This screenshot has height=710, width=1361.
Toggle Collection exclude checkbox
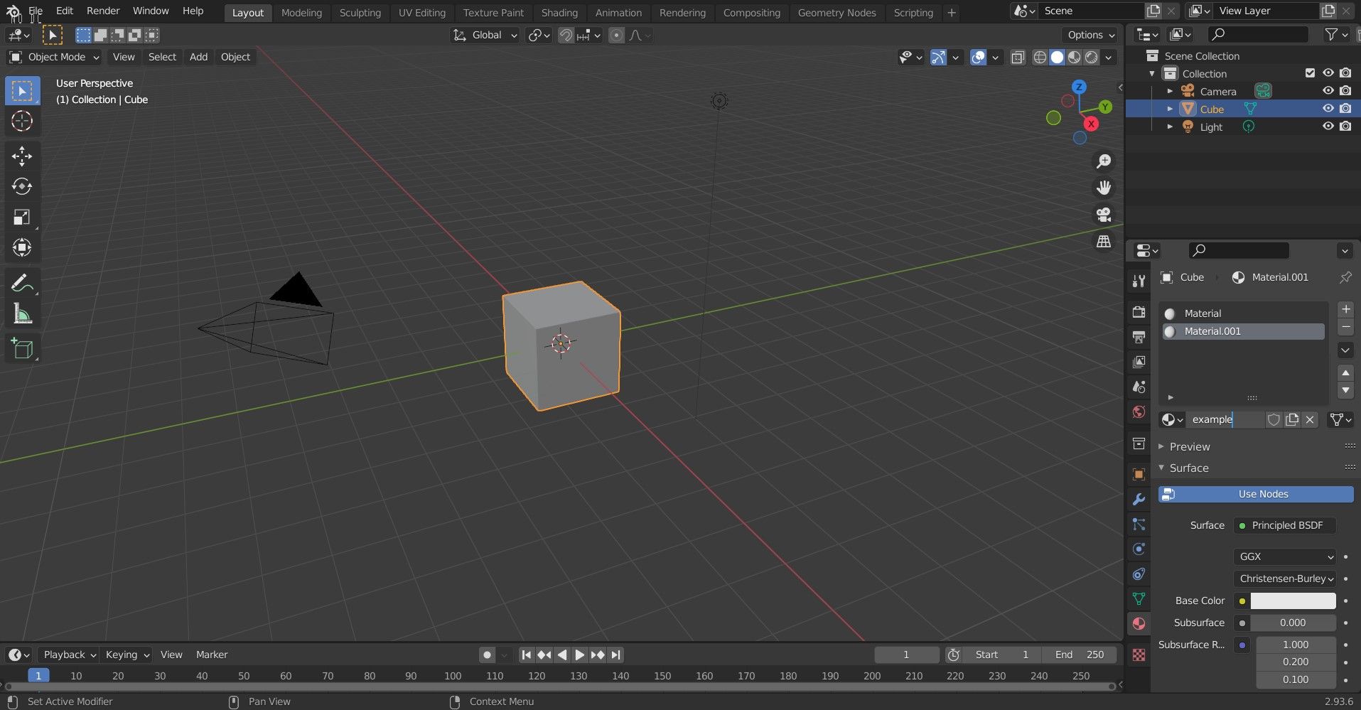point(1310,73)
